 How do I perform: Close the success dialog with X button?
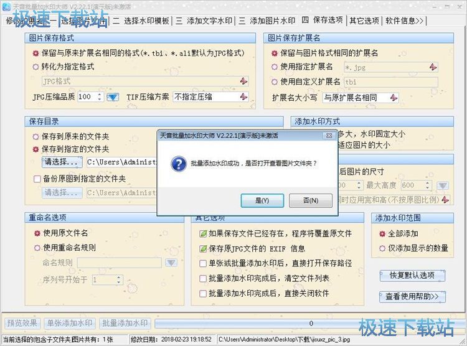[329, 136]
